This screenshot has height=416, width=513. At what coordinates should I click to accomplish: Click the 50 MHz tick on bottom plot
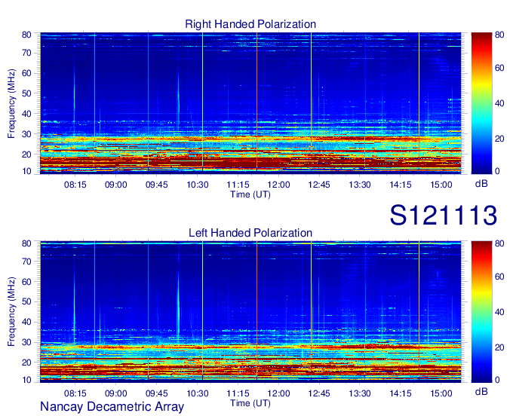(x=26, y=301)
